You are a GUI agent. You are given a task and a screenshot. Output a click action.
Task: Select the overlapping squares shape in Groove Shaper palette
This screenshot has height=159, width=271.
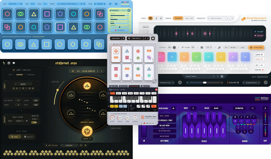(99, 45)
